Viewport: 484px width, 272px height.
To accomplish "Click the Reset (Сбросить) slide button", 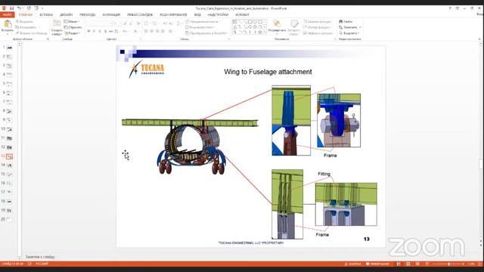I will (73, 27).
